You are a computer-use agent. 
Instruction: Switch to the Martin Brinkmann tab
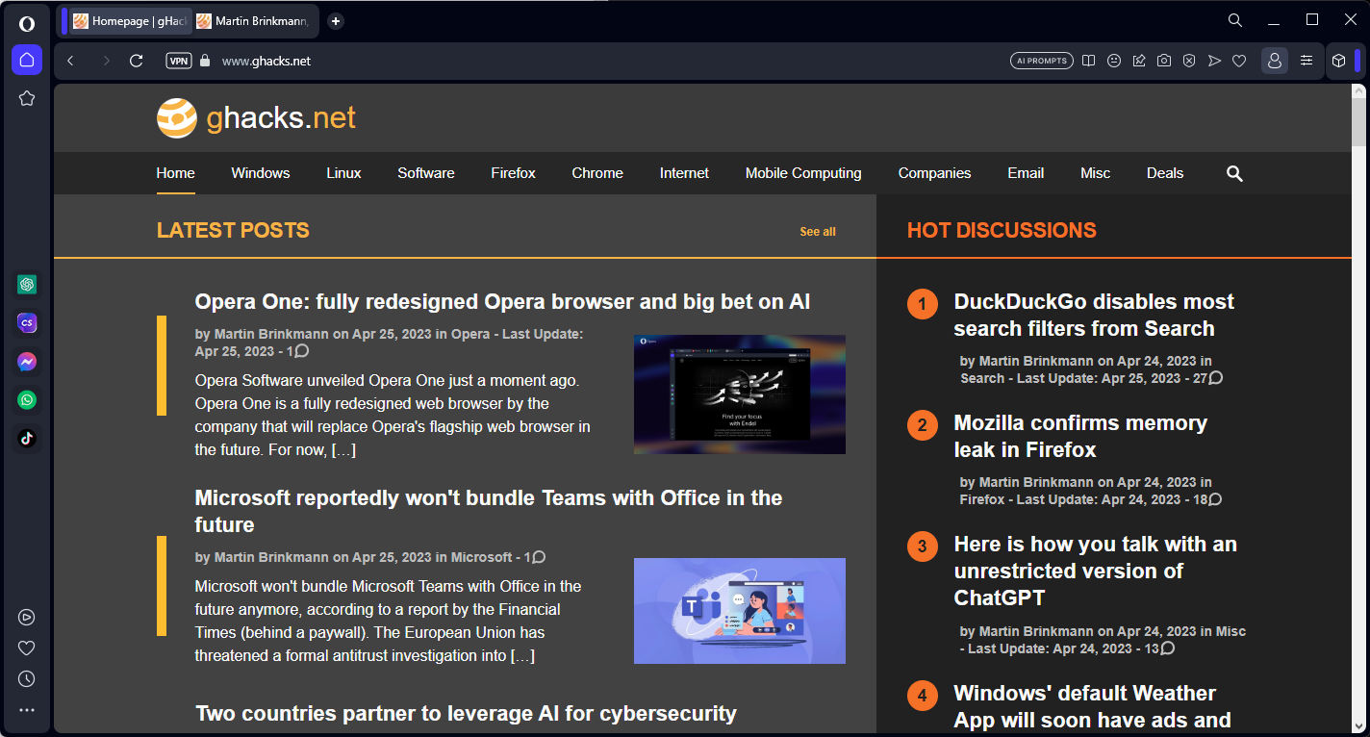[x=252, y=19]
